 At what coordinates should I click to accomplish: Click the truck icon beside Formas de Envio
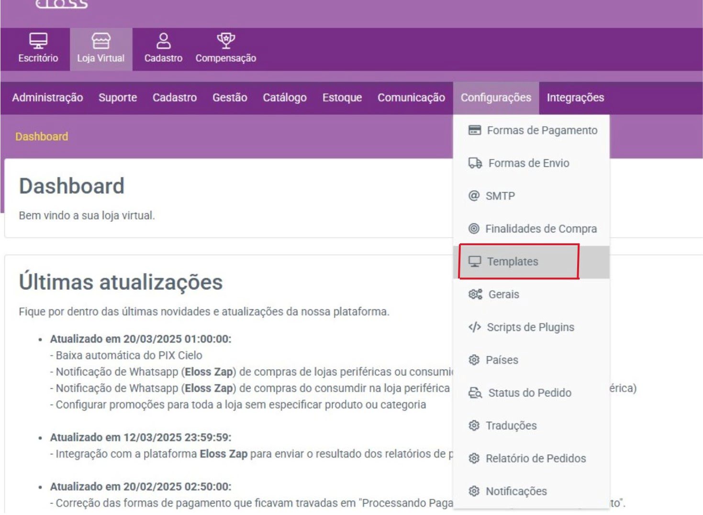click(x=475, y=163)
